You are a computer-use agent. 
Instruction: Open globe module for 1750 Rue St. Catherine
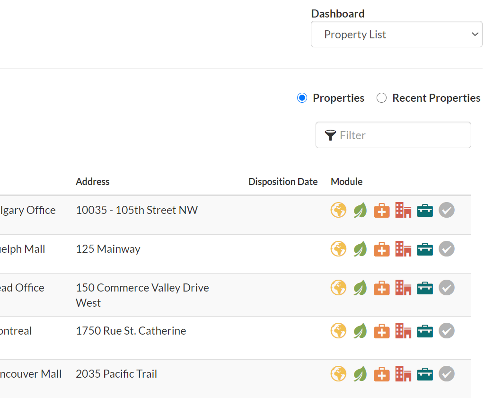click(x=338, y=331)
